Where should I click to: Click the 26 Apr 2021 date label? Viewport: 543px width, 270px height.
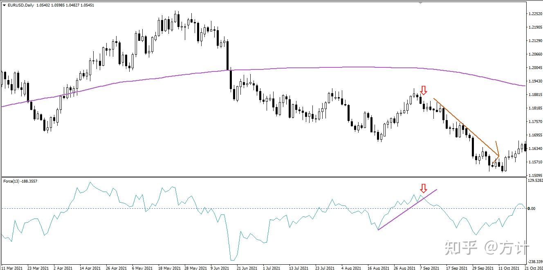(116, 268)
